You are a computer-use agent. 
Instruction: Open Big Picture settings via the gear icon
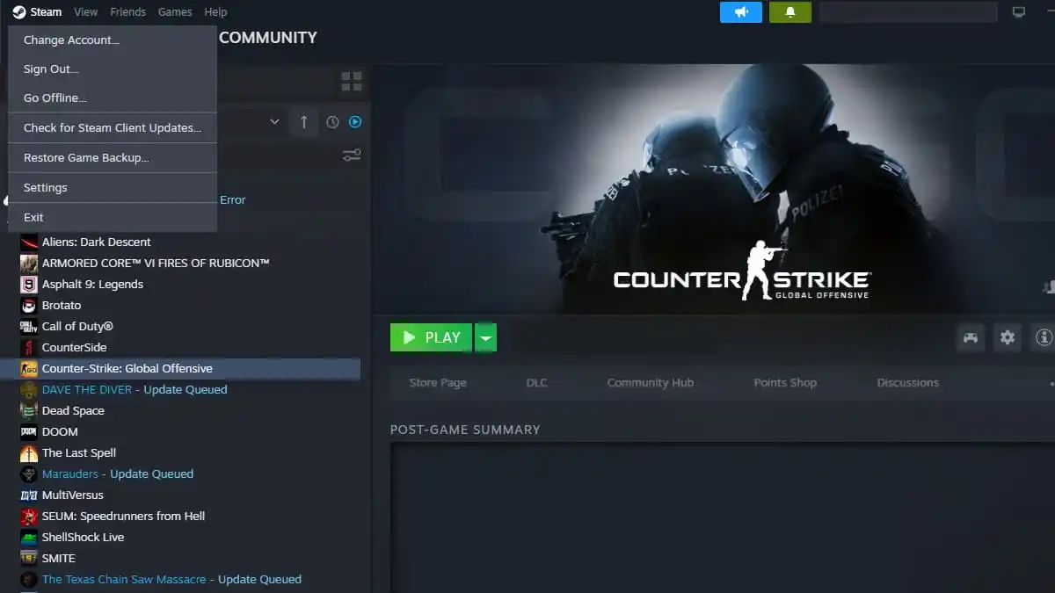1007,337
